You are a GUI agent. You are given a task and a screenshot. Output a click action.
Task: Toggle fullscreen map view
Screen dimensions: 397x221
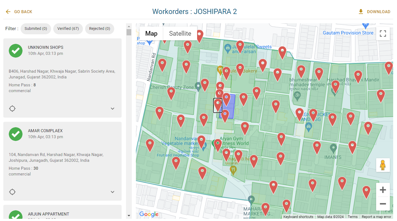point(383,33)
